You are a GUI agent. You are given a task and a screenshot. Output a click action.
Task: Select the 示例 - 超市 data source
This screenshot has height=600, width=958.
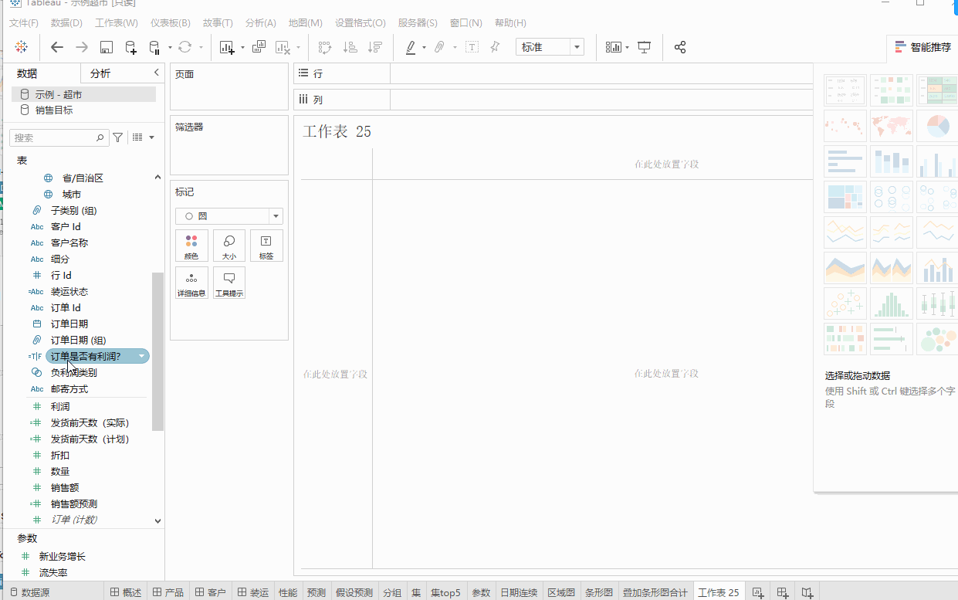point(83,94)
